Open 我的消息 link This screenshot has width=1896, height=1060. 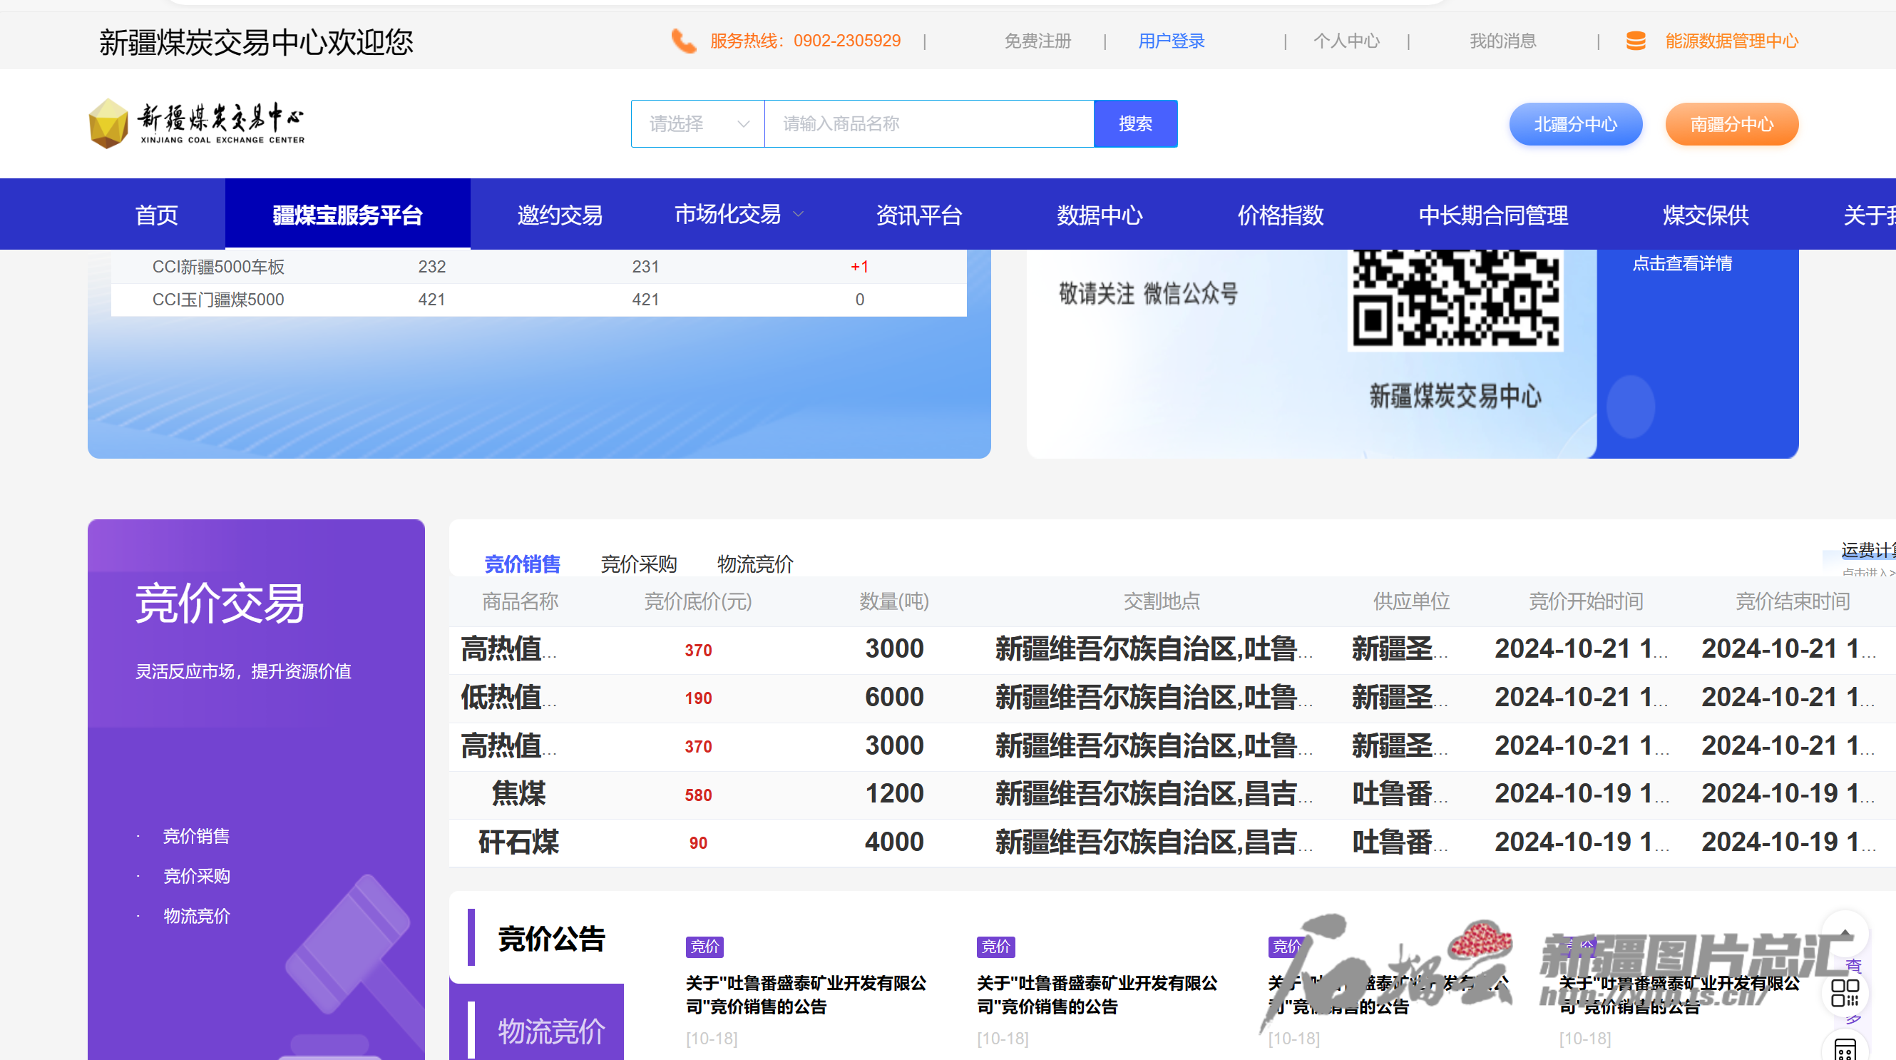1503,41
